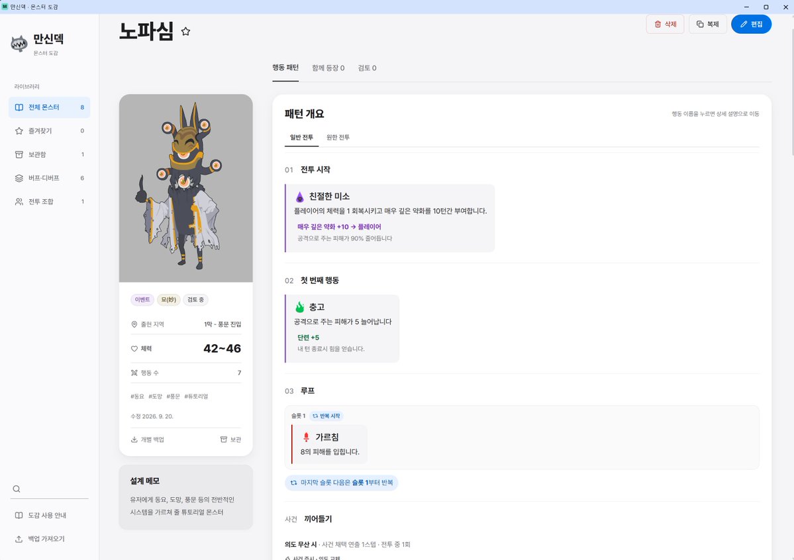Open the 친절한 미소 action name

point(329,197)
